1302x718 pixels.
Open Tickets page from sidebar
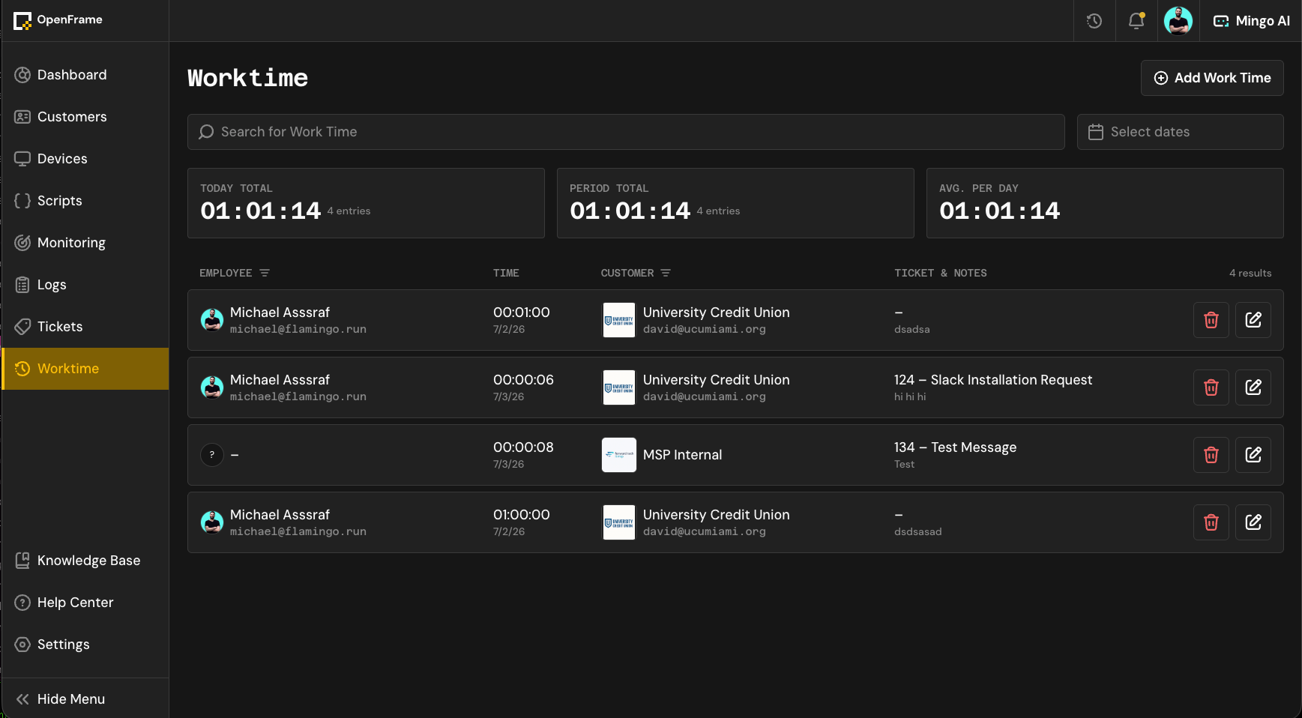85,327
